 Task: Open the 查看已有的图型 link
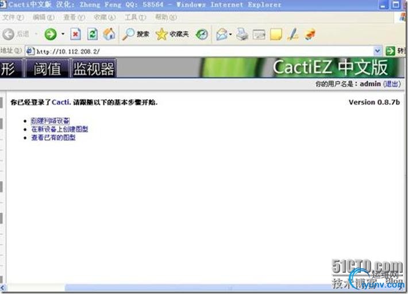tap(53, 138)
